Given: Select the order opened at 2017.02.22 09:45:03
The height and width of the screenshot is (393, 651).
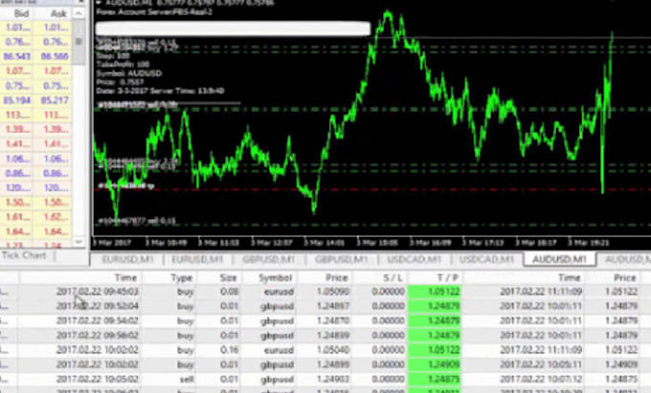Looking at the screenshot, I should click(325, 292).
